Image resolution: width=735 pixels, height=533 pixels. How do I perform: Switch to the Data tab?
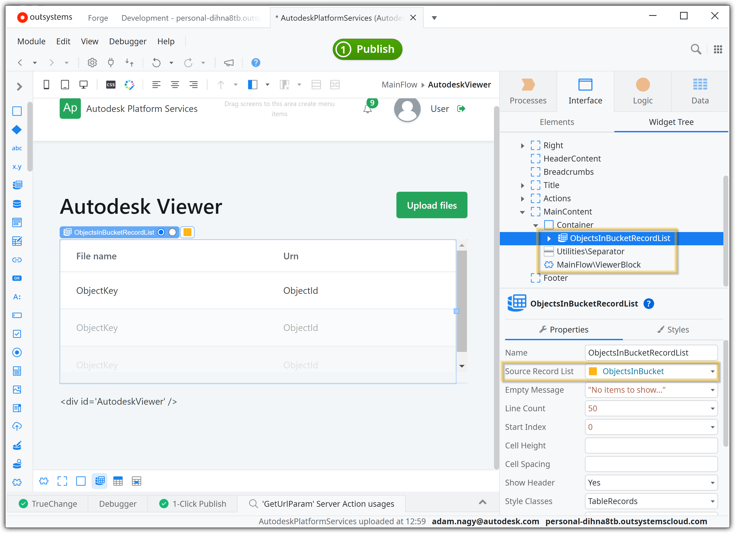click(x=700, y=92)
